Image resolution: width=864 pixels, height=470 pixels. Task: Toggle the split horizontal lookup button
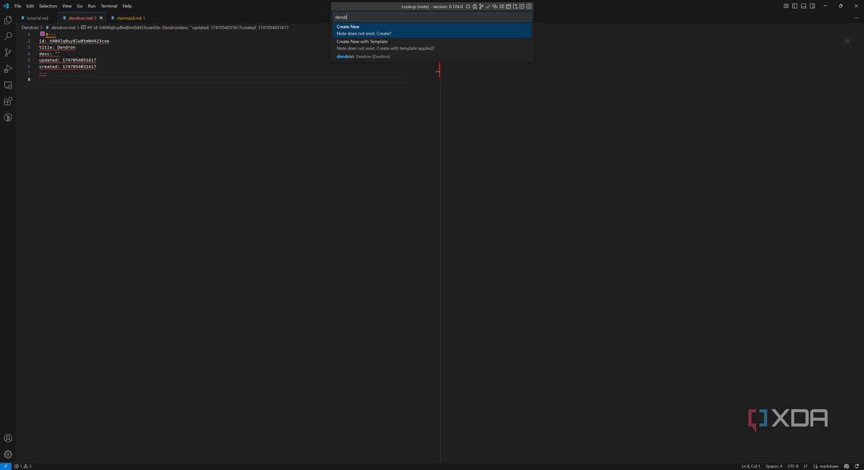pyautogui.click(x=529, y=6)
